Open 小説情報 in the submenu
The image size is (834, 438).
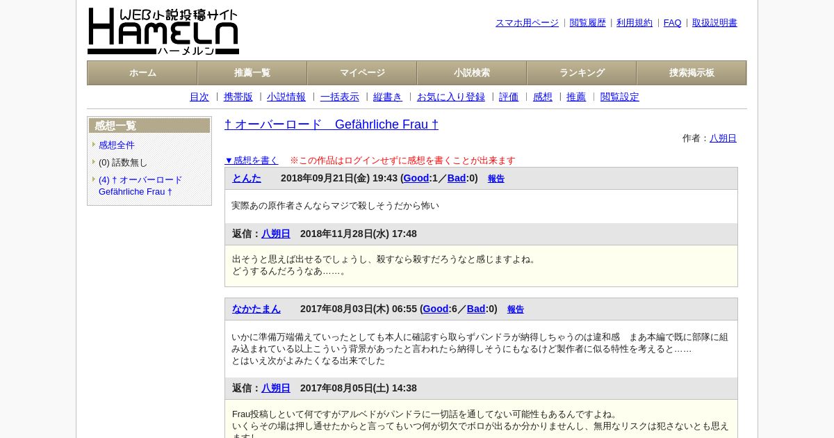[x=286, y=97]
